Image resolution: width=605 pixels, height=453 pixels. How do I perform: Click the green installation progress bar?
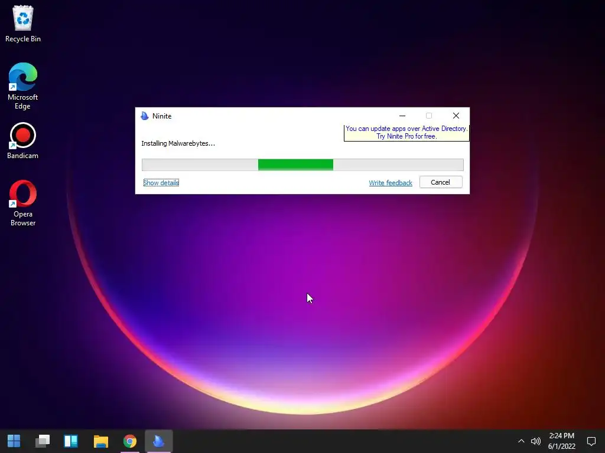click(x=302, y=165)
